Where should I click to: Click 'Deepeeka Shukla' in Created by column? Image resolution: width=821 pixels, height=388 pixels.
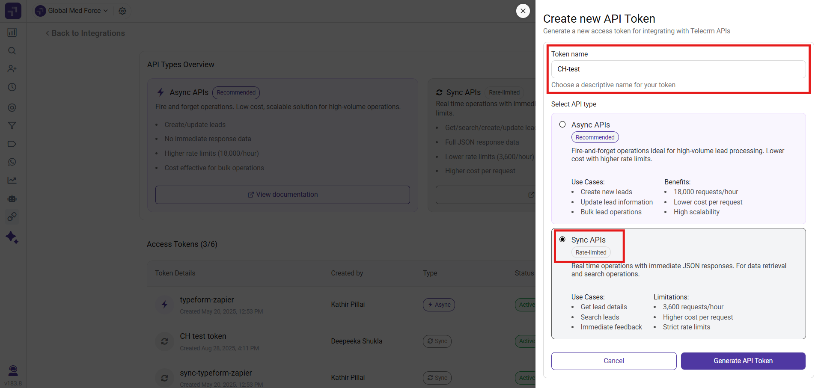(x=357, y=341)
